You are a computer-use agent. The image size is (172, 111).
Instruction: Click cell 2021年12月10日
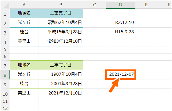pyautogui.click(x=61, y=93)
